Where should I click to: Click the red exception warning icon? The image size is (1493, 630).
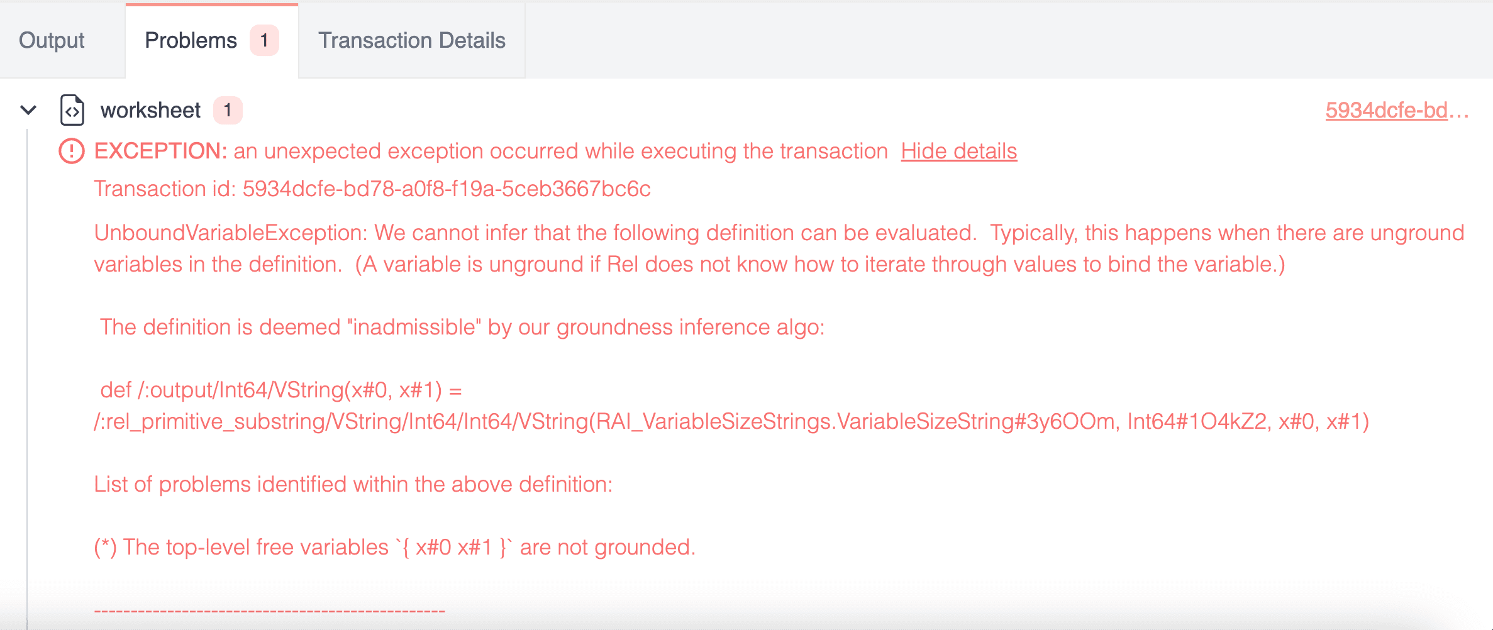pos(71,152)
